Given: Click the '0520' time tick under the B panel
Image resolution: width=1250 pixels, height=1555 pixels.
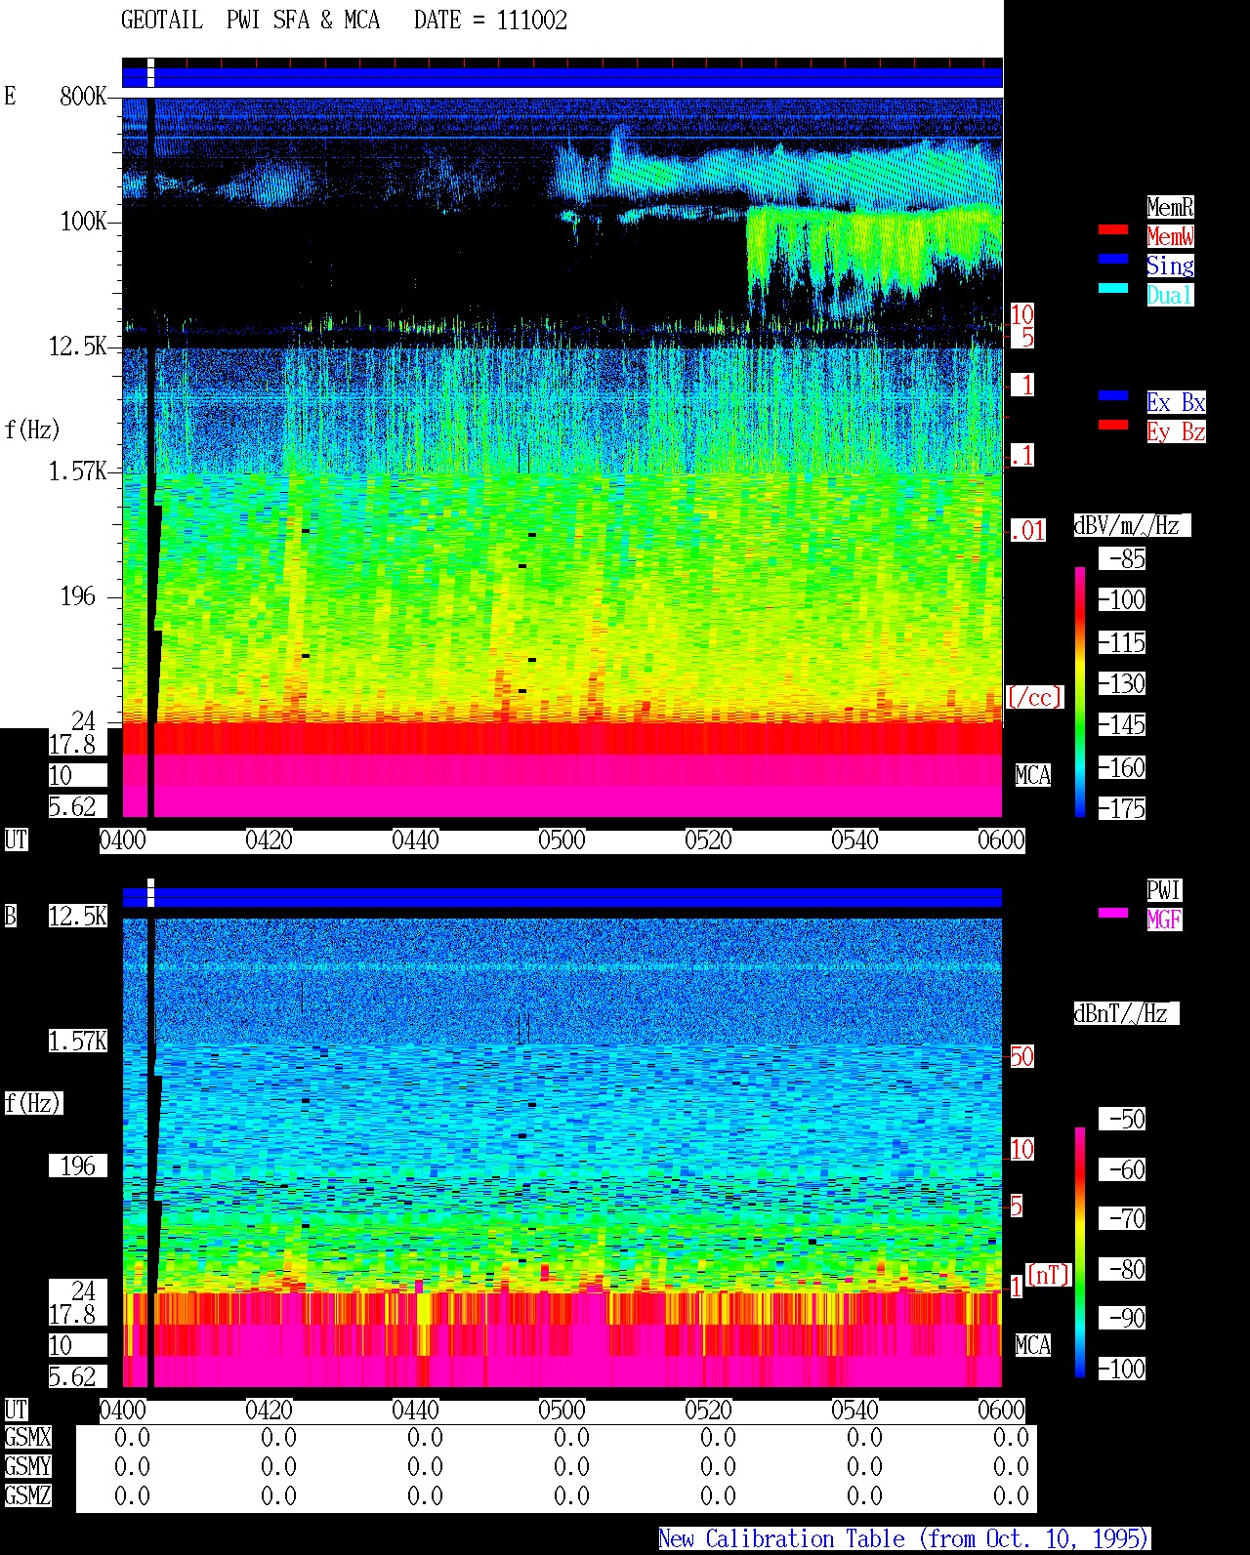Looking at the screenshot, I should [708, 1411].
